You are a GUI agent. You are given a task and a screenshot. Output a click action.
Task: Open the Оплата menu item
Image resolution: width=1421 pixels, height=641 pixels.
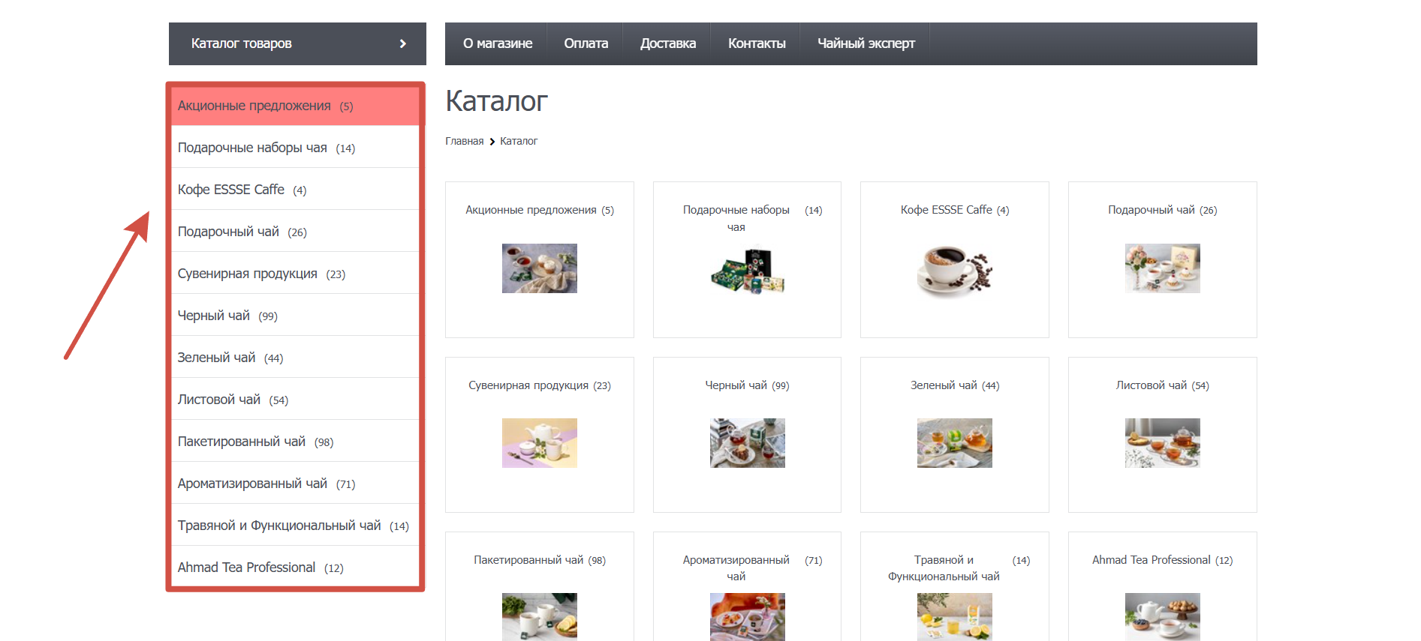point(586,43)
